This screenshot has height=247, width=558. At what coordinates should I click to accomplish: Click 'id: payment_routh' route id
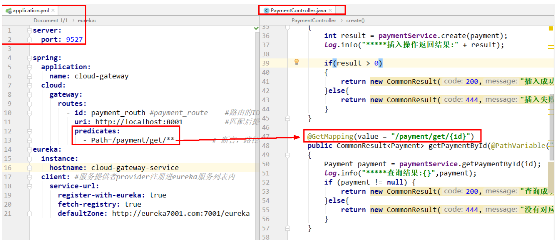110,113
